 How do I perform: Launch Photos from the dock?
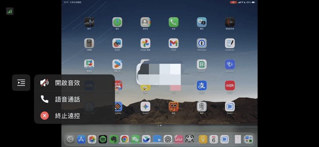[x=92, y=139]
